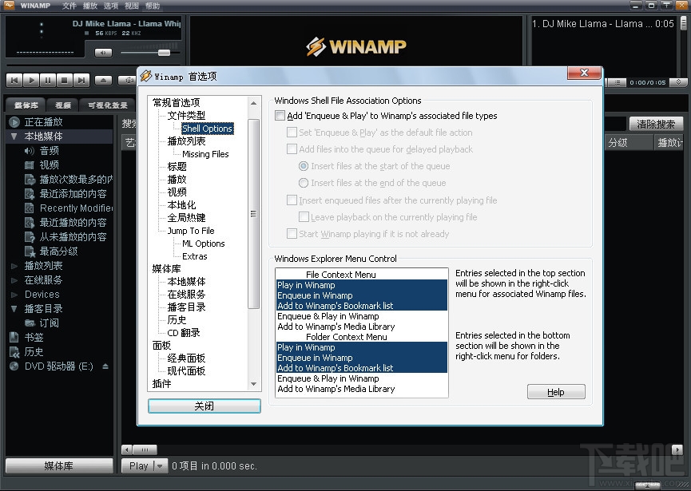Select the 音频 (Audio) item in local media
Screen dimensions: 691x491
tap(48, 151)
